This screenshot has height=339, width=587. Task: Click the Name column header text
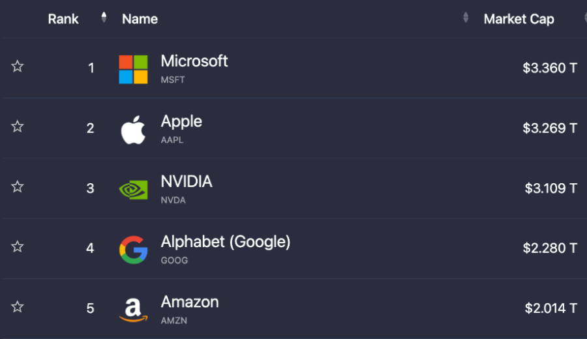point(140,19)
